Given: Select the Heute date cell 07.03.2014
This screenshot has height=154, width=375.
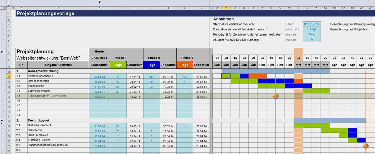Looking at the screenshot, I should pos(99,58).
